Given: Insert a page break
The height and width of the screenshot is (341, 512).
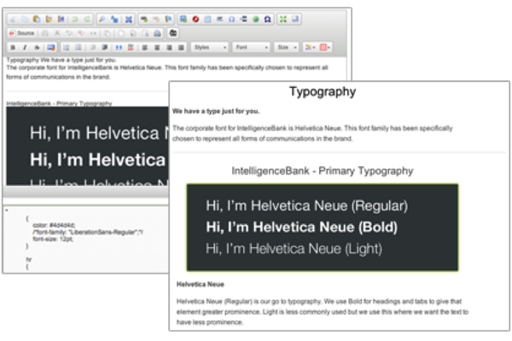Looking at the screenshot, I should [x=243, y=20].
